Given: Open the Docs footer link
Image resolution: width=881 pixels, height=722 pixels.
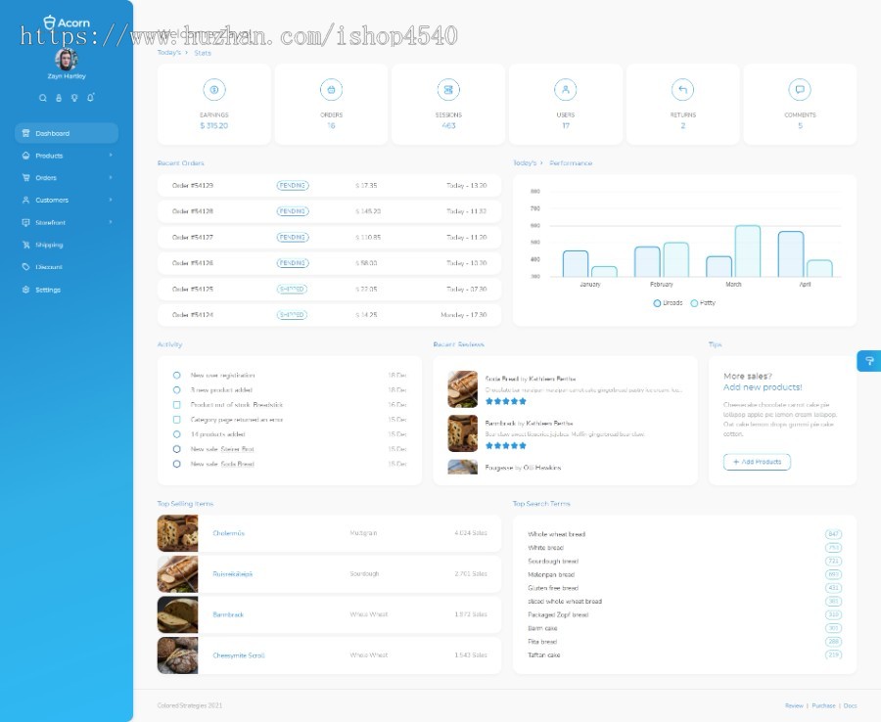Looking at the screenshot, I should (x=850, y=705).
